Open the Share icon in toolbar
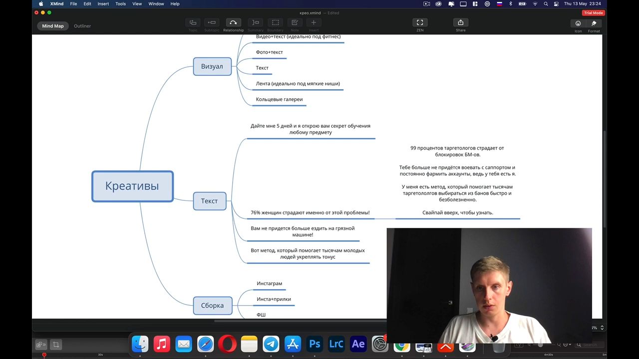 pyautogui.click(x=460, y=23)
